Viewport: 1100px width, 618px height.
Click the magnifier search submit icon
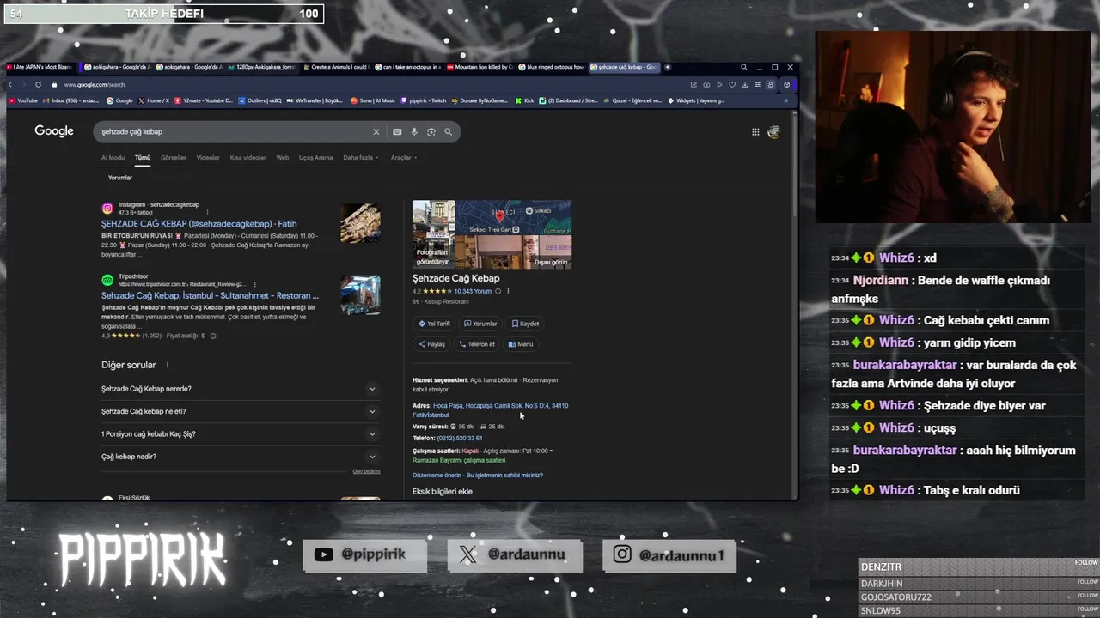(448, 131)
